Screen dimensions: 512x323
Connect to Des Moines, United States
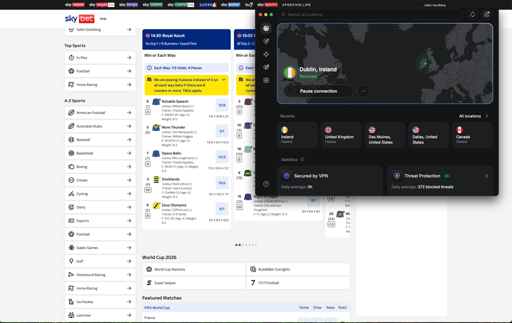[384, 135]
